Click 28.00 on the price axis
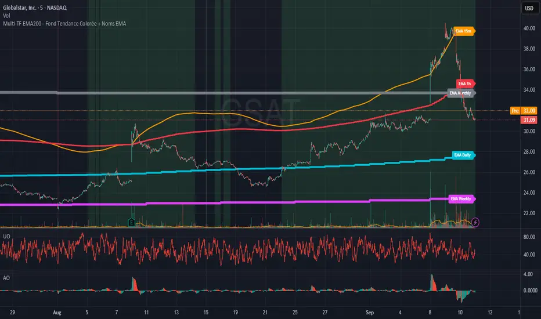 tap(529, 152)
